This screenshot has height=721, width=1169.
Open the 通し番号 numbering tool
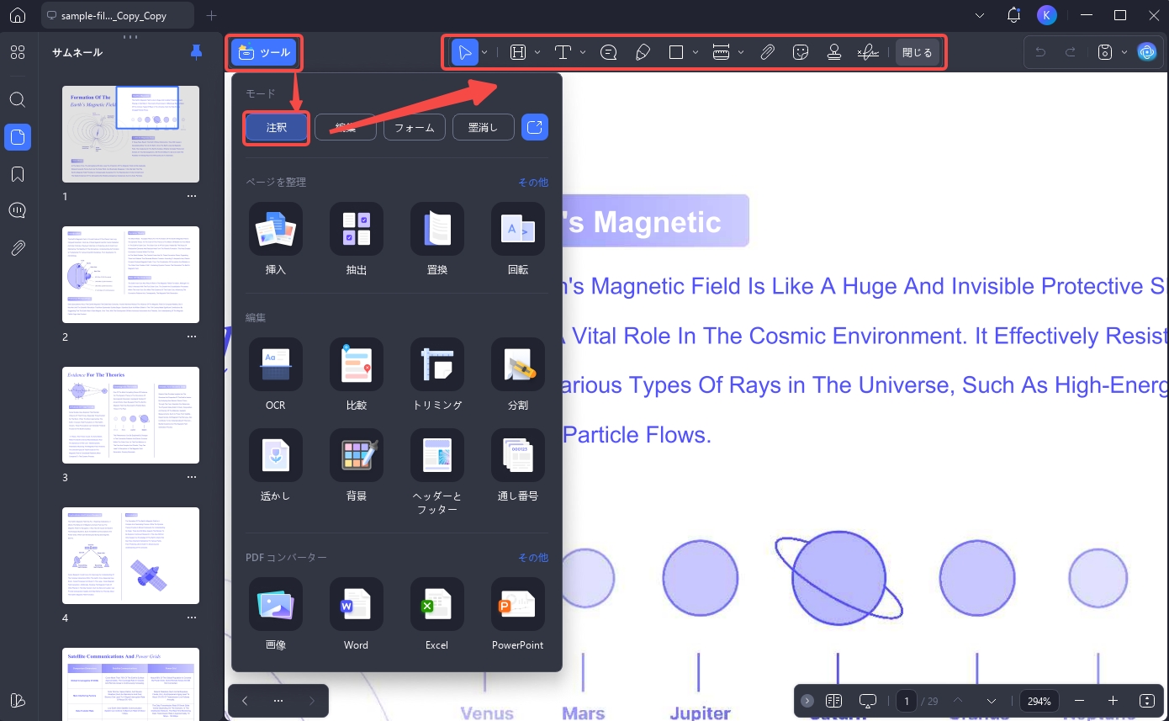(x=518, y=466)
